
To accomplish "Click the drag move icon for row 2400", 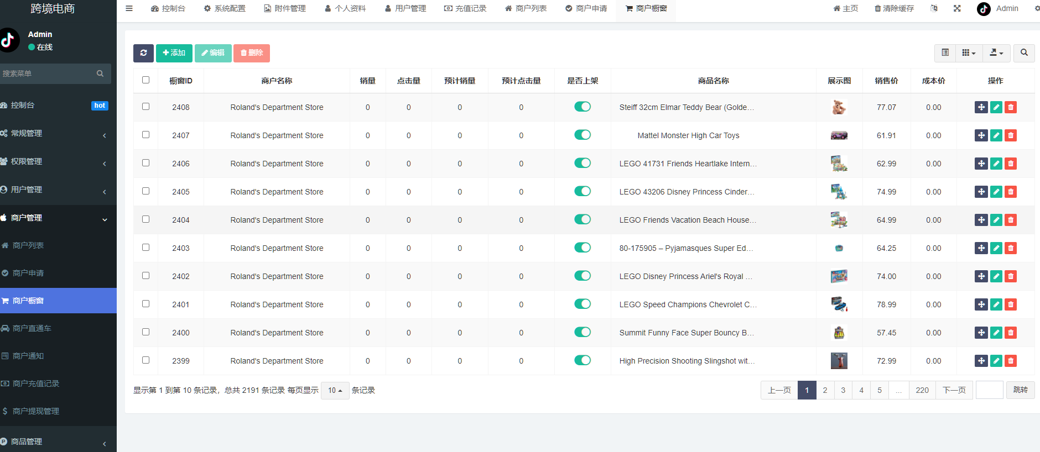I will coord(981,333).
